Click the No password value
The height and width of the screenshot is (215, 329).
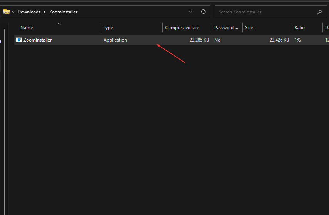[217, 40]
